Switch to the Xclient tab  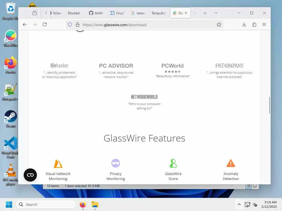coord(56,13)
